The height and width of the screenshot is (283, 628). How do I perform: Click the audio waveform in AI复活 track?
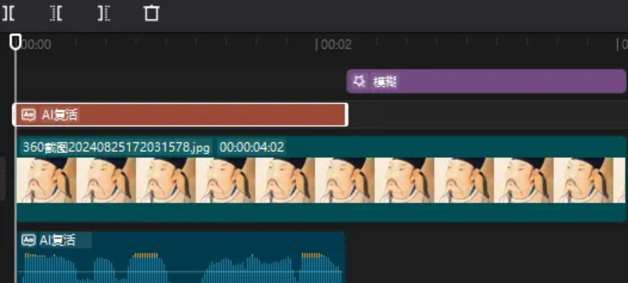(x=180, y=268)
